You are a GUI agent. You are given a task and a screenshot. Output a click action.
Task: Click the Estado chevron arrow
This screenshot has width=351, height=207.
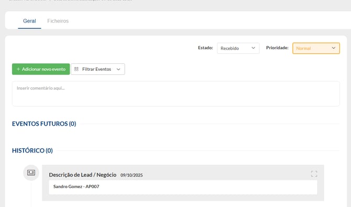point(253,48)
